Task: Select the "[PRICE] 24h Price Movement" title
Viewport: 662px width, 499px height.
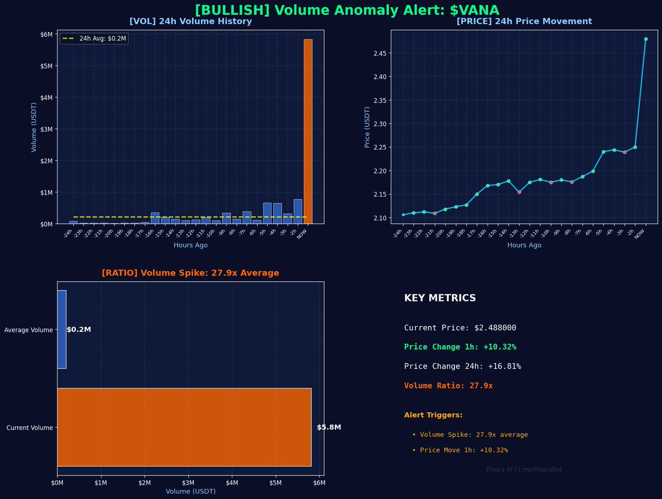Action: coord(524,21)
